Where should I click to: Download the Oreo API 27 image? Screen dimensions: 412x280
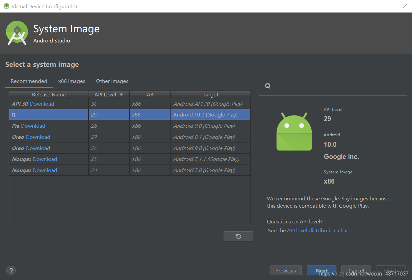tap(38, 137)
